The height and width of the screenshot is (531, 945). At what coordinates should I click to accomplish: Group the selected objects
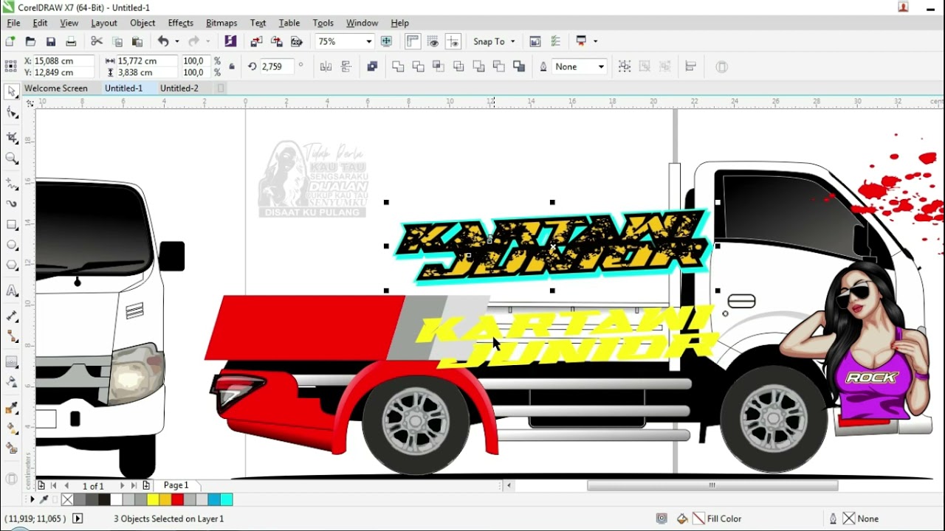click(625, 66)
